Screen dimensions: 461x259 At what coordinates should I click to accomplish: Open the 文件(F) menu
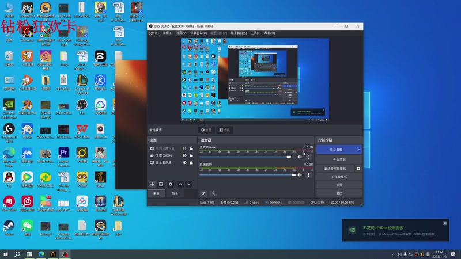click(x=154, y=33)
